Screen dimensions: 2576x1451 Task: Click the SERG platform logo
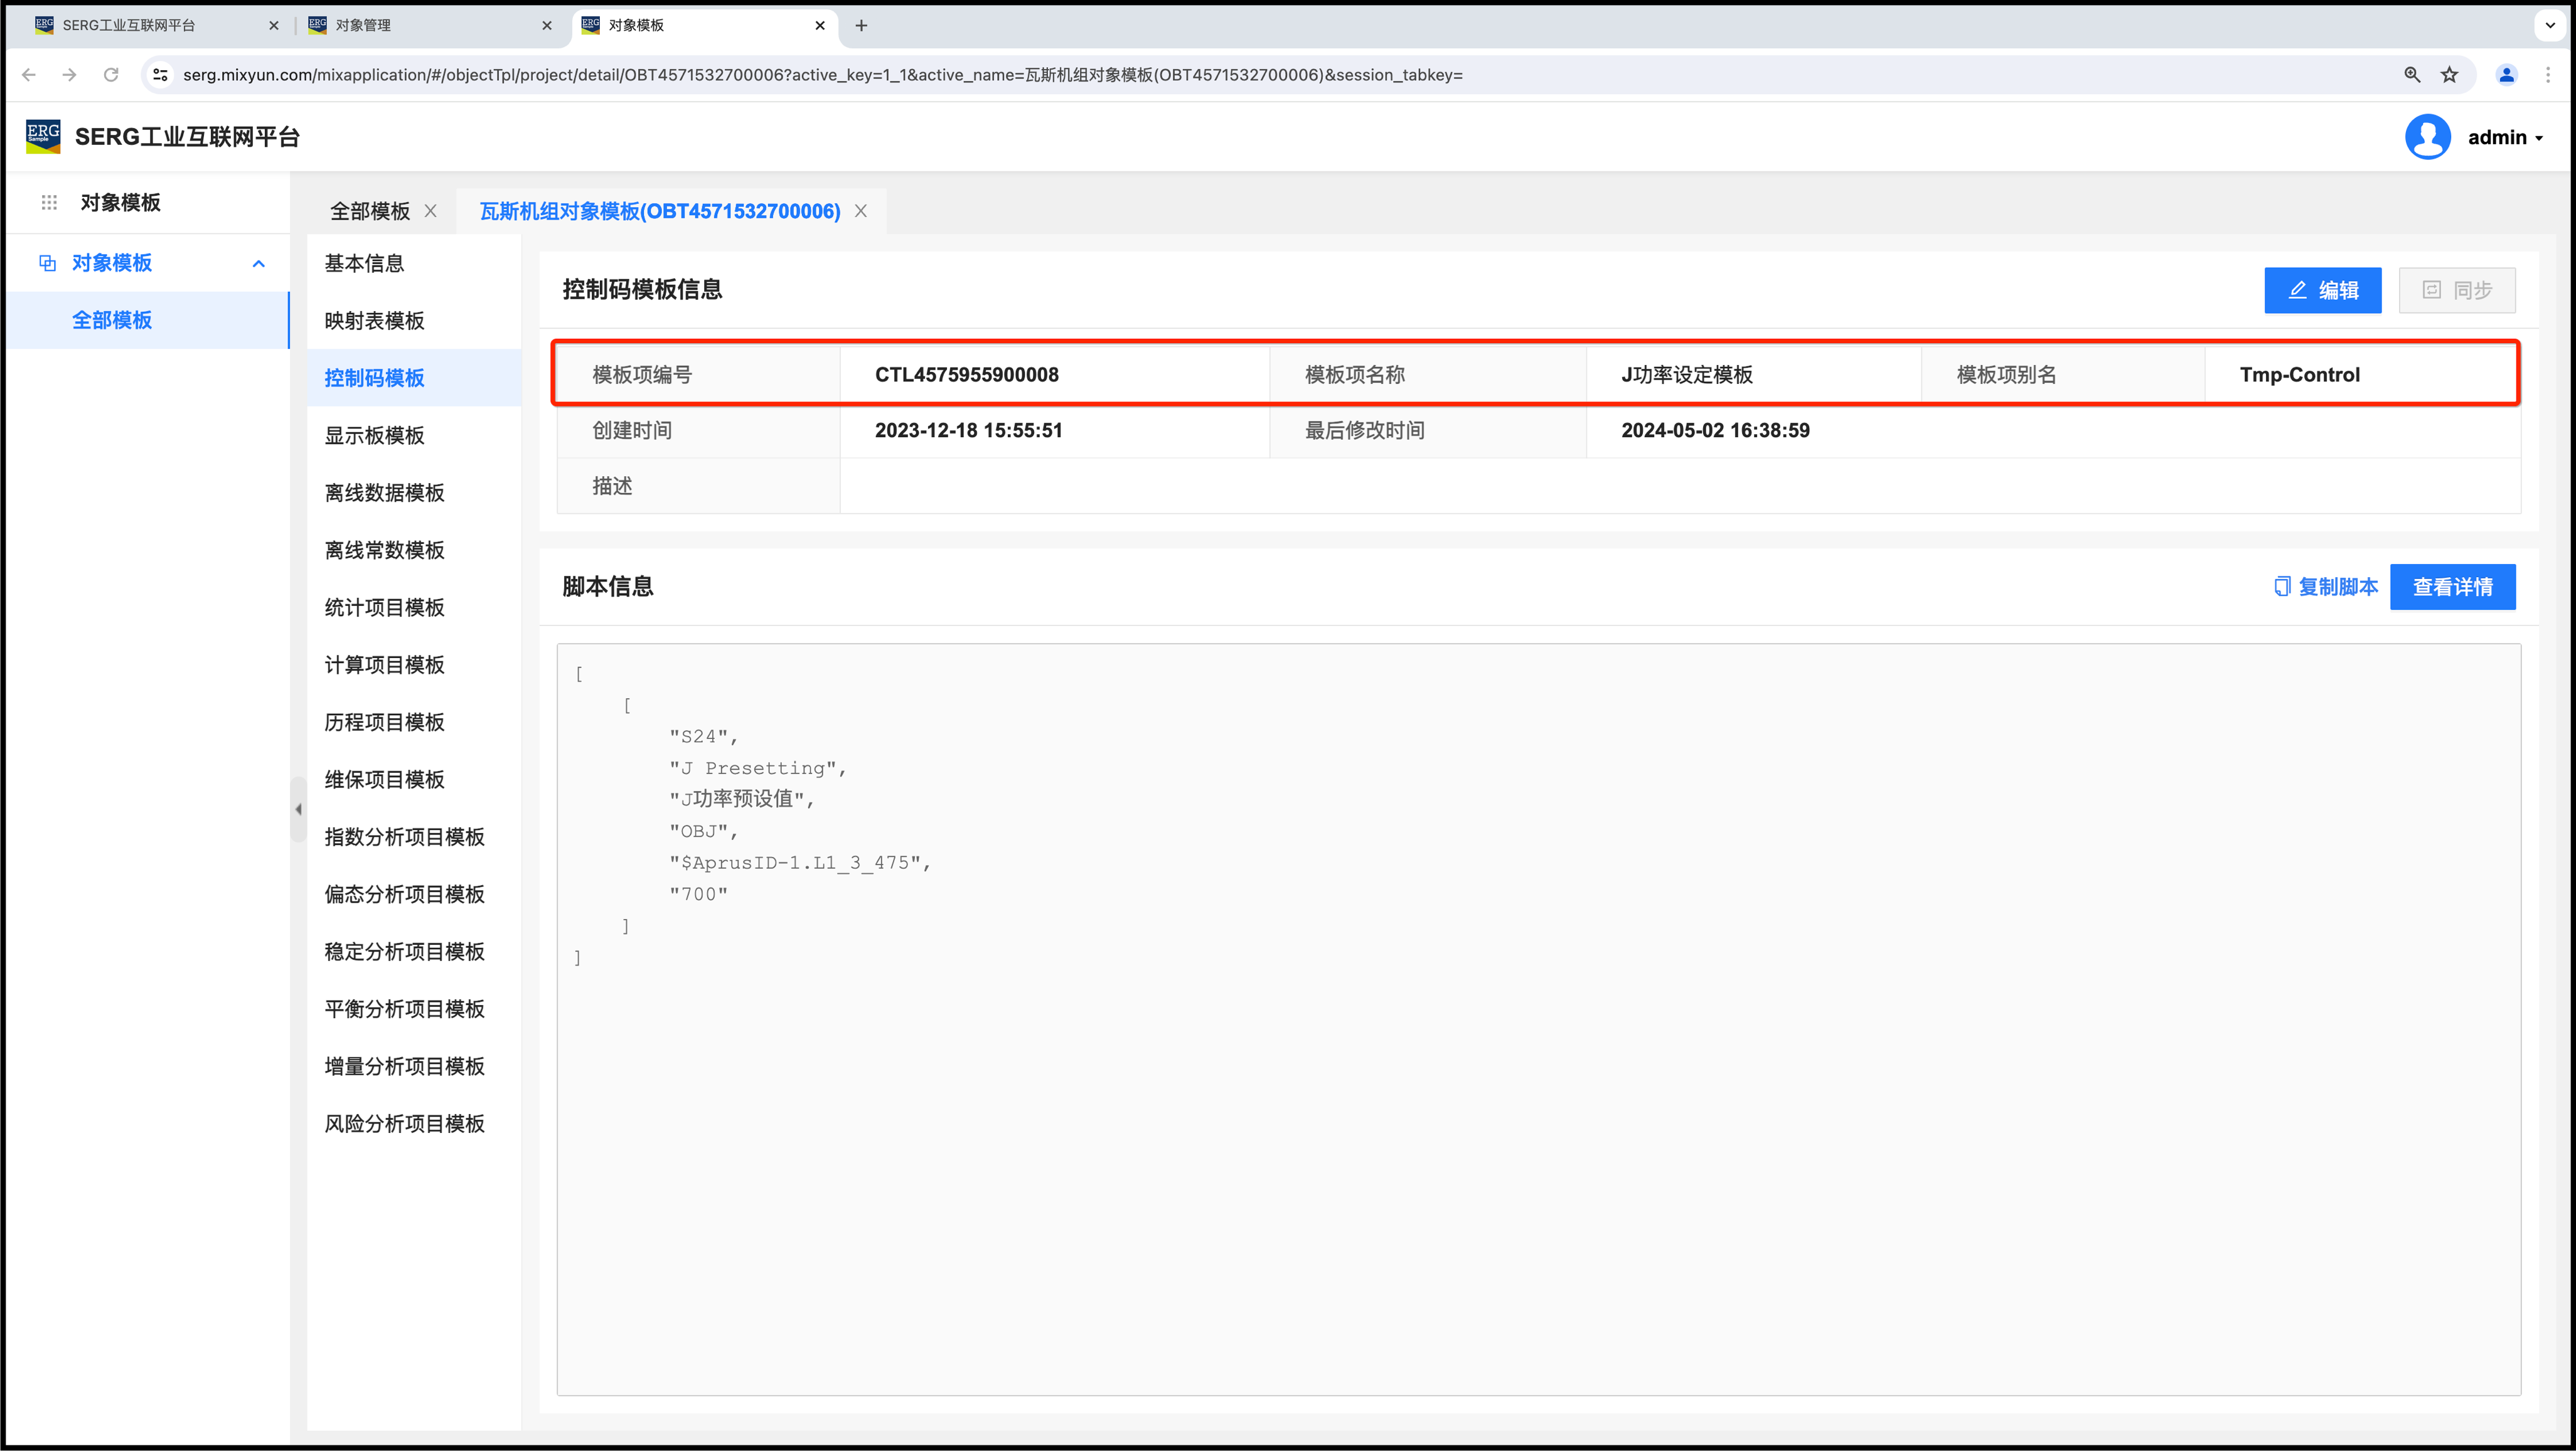pyautogui.click(x=43, y=137)
